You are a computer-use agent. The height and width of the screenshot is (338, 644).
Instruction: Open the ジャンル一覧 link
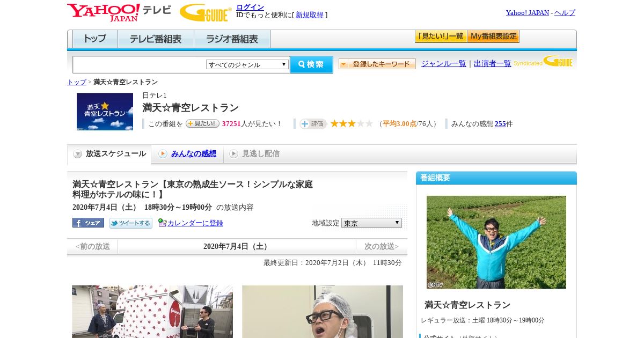(444, 64)
